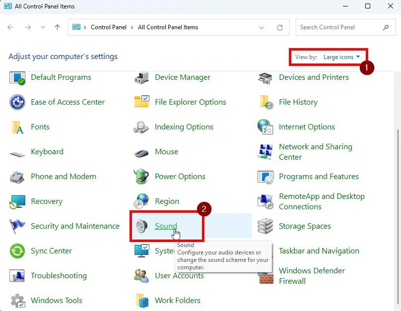This screenshot has height=311, width=401.
Task: Click the Windows Tools gear icon
Action: click(x=18, y=301)
